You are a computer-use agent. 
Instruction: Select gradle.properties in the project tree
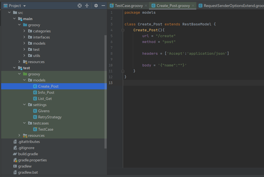(32, 160)
